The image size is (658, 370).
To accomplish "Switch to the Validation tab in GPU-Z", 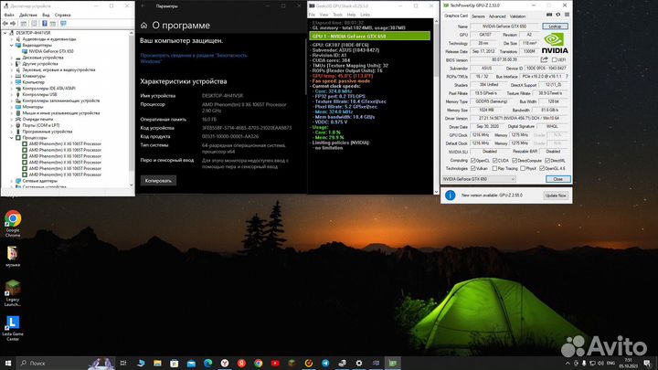I will 517,16.
